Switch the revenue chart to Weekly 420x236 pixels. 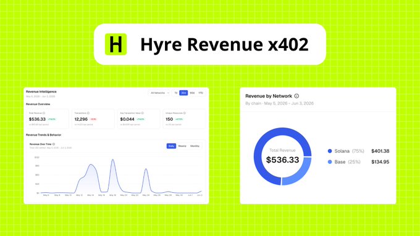tap(182, 146)
